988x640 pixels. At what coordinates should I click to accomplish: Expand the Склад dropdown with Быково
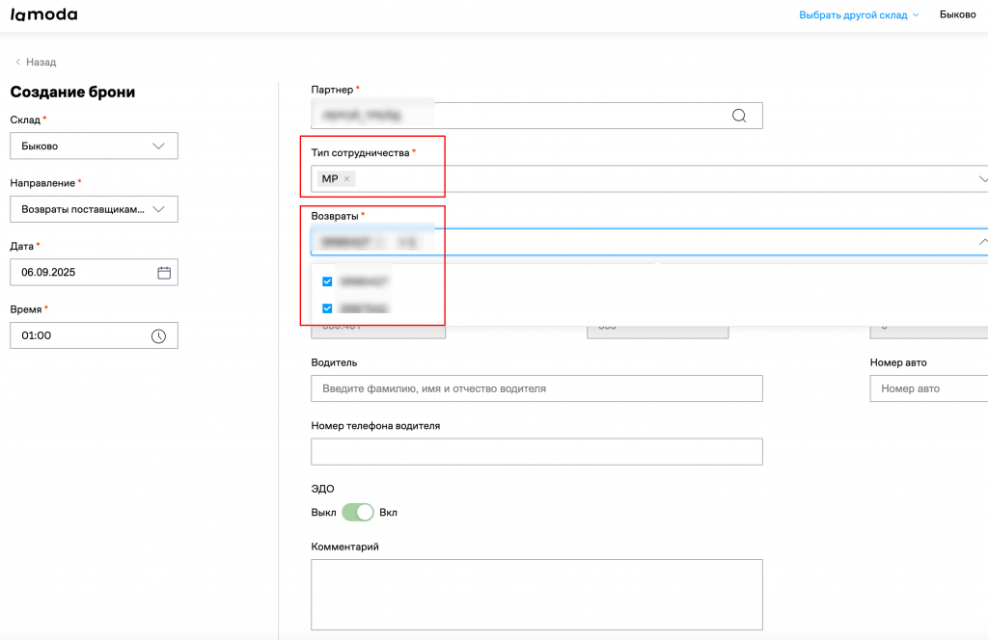pos(94,147)
